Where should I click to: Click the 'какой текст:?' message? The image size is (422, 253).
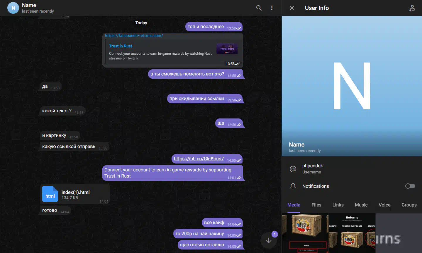(x=62, y=111)
